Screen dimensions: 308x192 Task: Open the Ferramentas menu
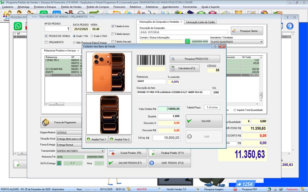pos(190,7)
